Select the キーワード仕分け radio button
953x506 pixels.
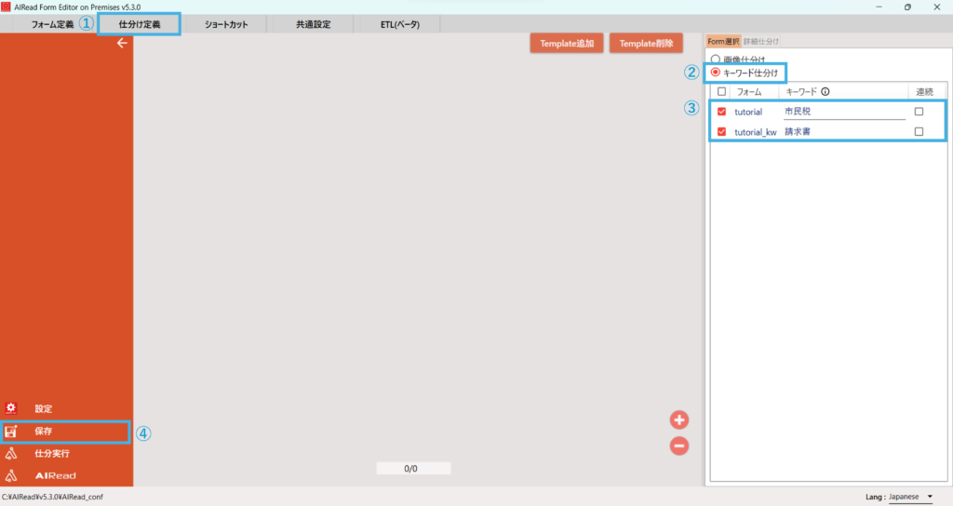point(716,72)
